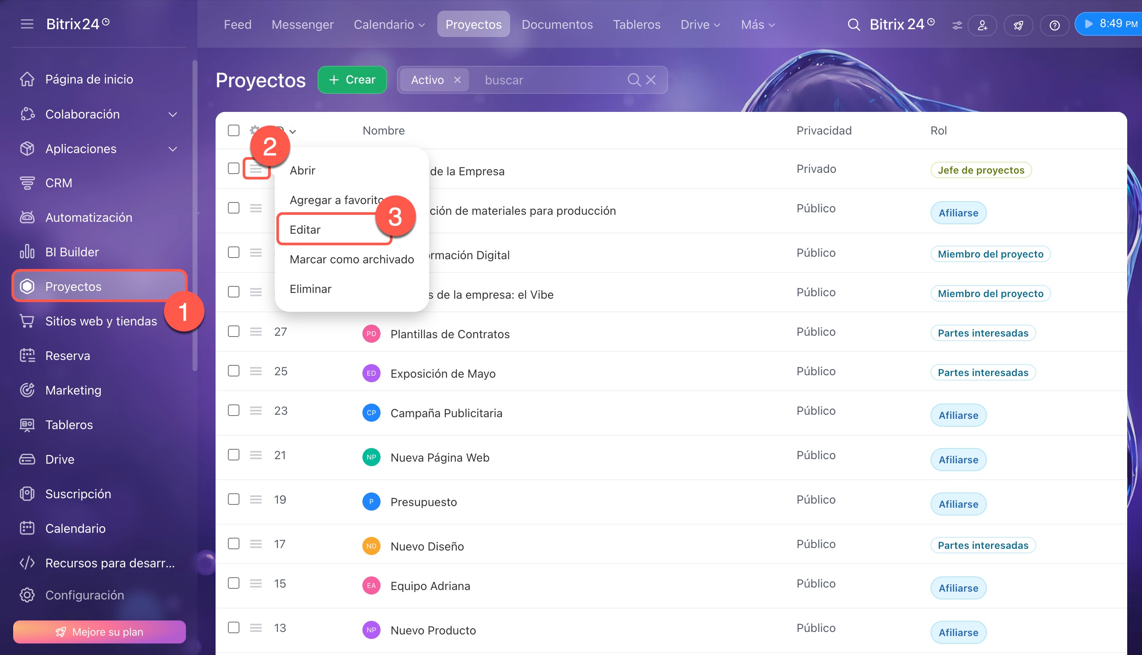This screenshot has height=655, width=1142.
Task: Open the Equipo Adriana project link
Action: (430, 586)
